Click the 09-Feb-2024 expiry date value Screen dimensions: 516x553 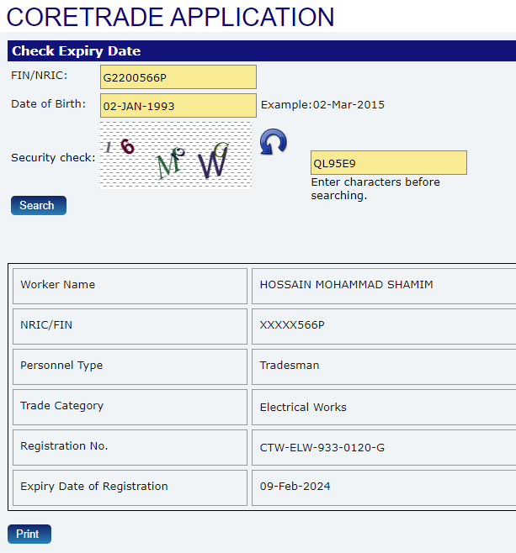[x=295, y=487]
